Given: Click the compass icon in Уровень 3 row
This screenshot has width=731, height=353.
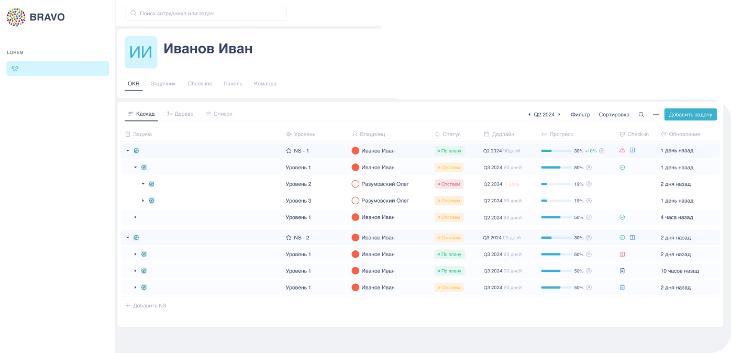Looking at the screenshot, I should pyautogui.click(x=151, y=201).
